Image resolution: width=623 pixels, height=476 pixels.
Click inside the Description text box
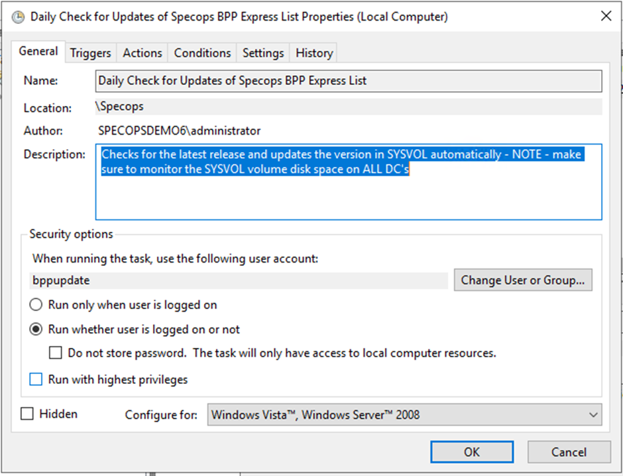click(349, 182)
